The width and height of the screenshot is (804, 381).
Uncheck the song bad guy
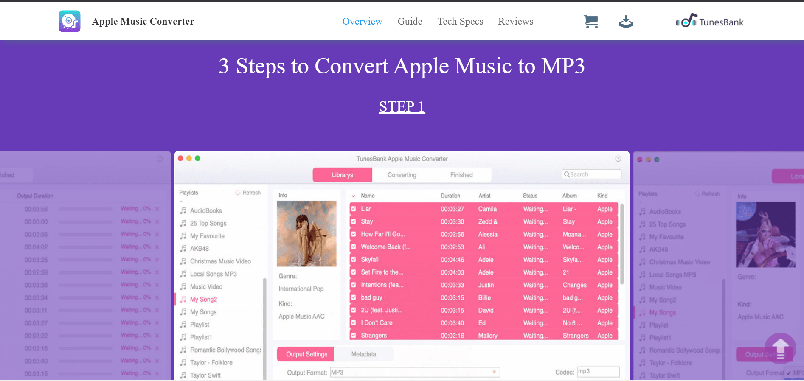[354, 298]
